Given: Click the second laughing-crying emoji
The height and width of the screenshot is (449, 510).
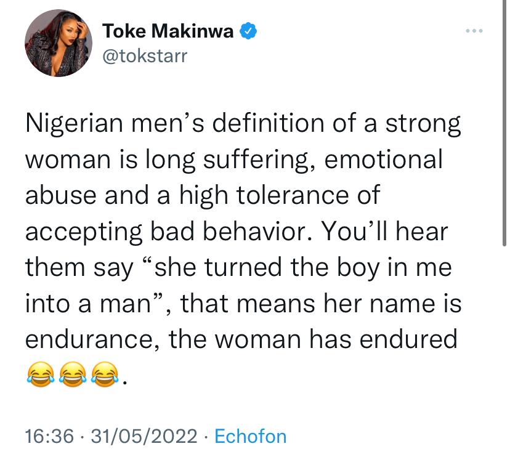Looking at the screenshot, I should point(73,374).
